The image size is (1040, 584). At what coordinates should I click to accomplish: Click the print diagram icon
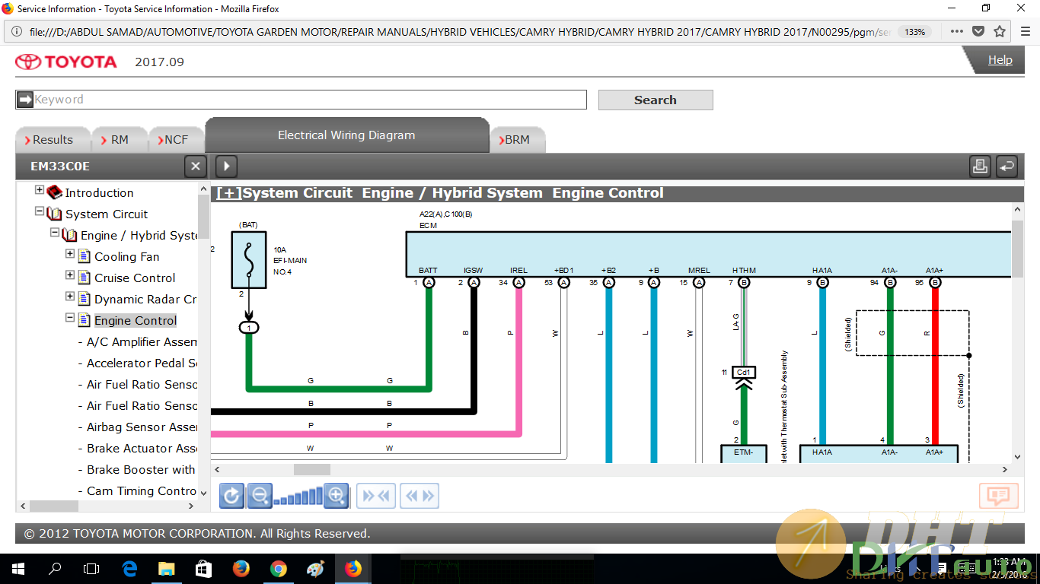[980, 166]
